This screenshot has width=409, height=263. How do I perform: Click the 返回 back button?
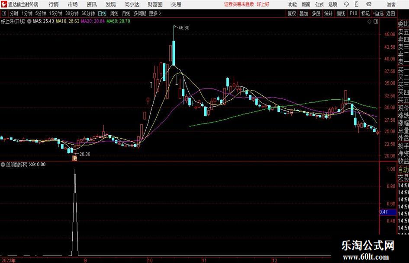(x=390, y=13)
